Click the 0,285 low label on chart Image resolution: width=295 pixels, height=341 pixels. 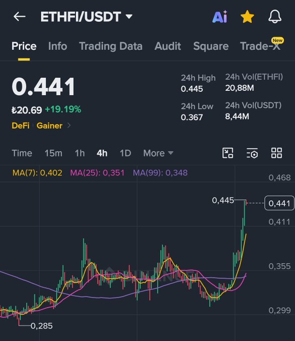42,326
